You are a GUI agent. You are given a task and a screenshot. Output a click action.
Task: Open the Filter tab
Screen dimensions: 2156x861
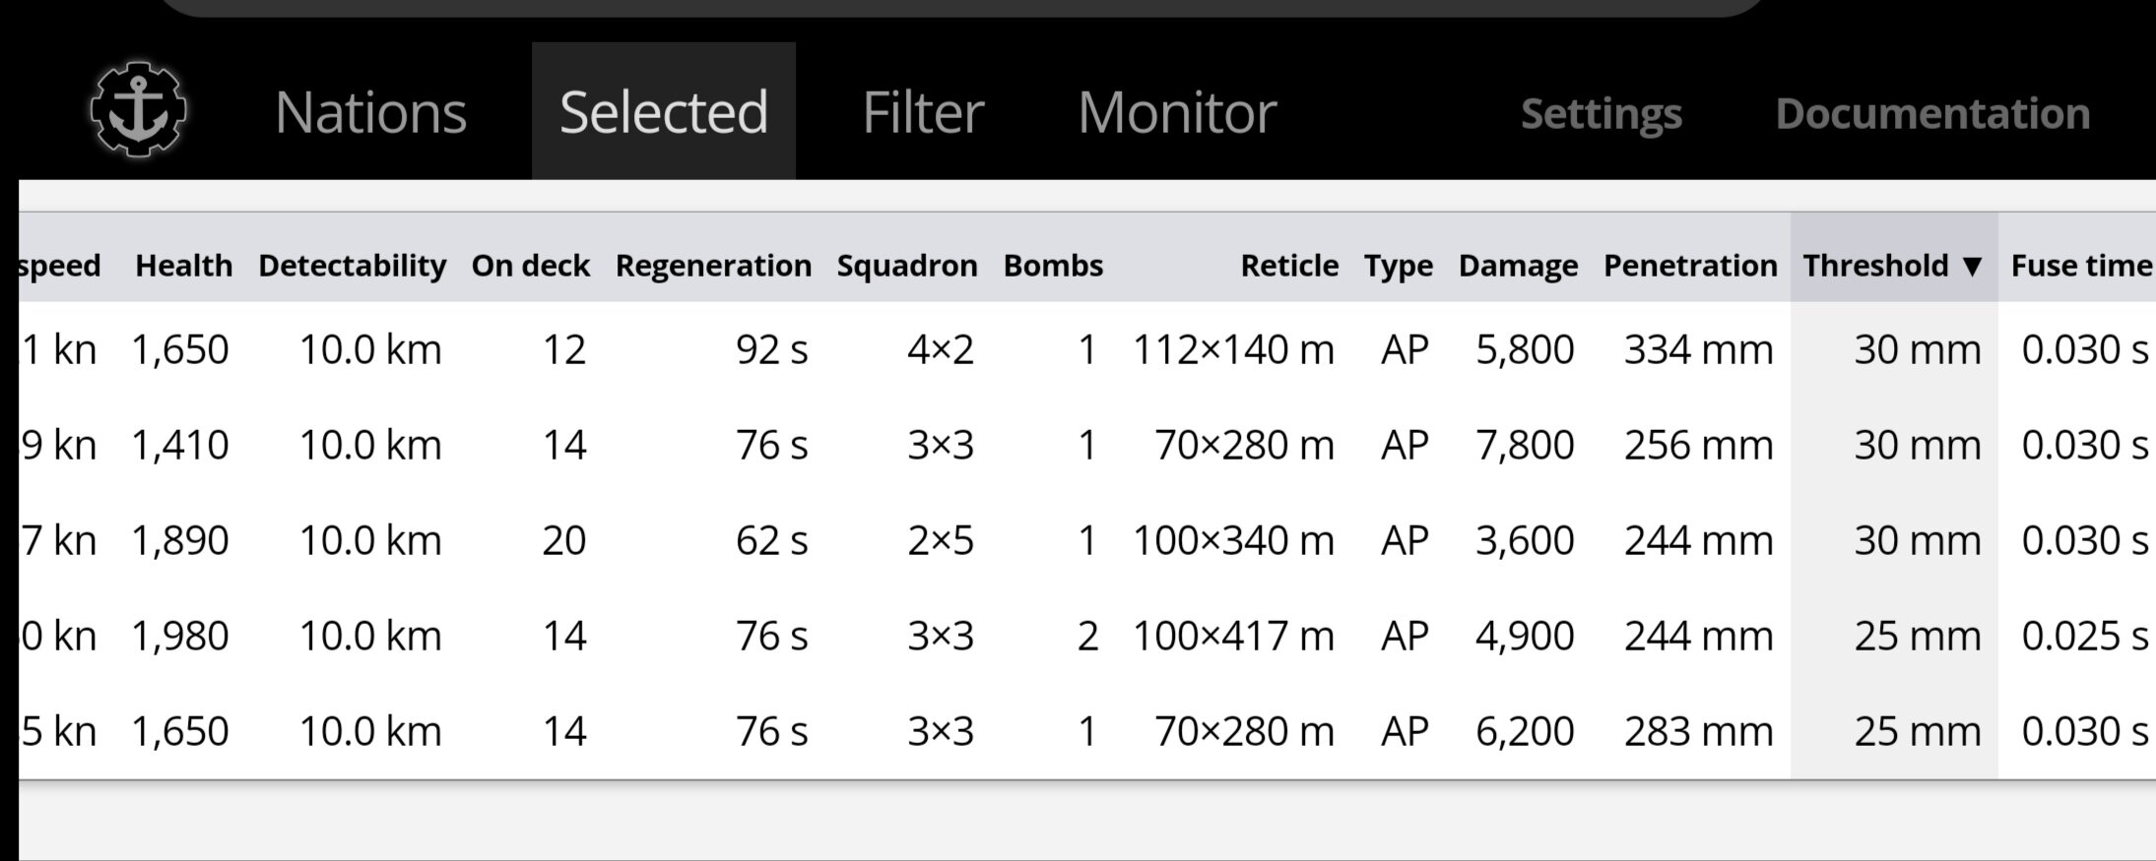(923, 112)
